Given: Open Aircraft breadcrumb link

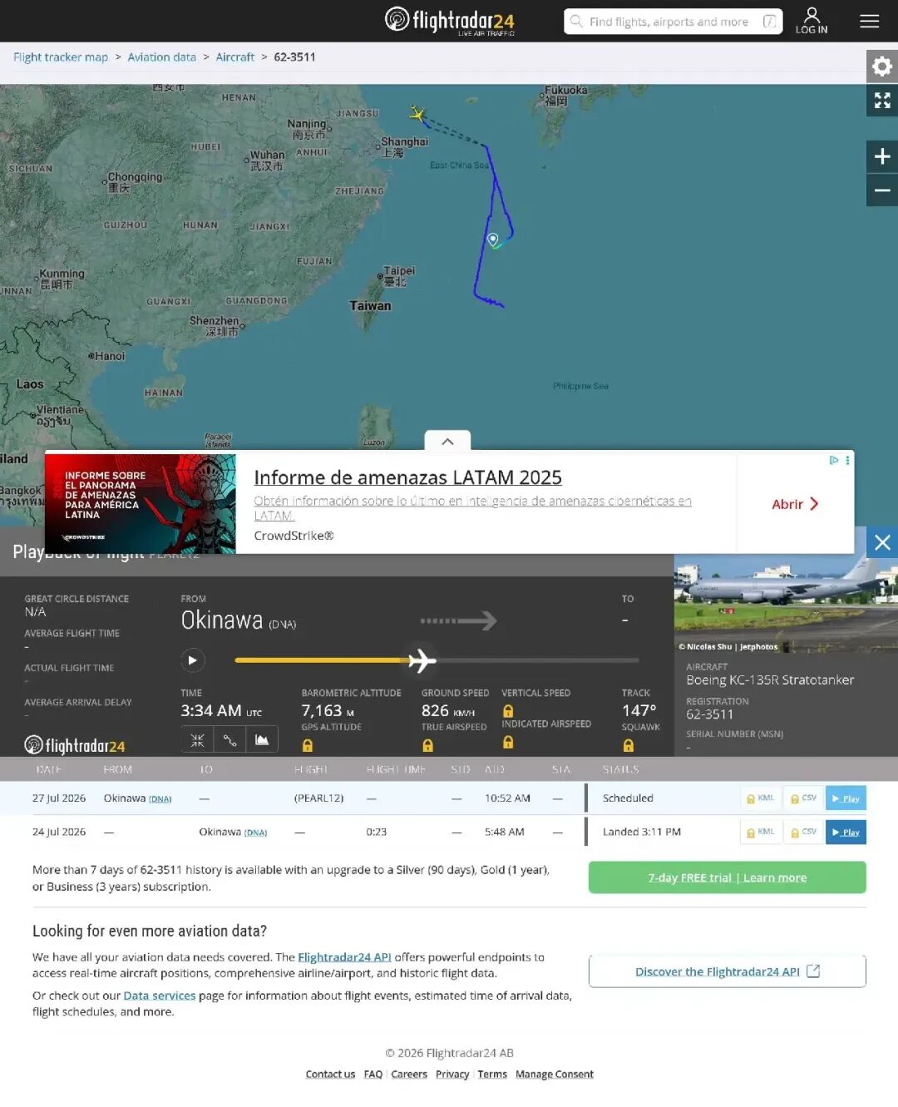Looking at the screenshot, I should click(x=235, y=57).
